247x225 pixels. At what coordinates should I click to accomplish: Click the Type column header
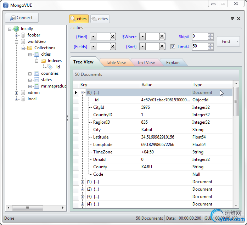(x=212, y=85)
